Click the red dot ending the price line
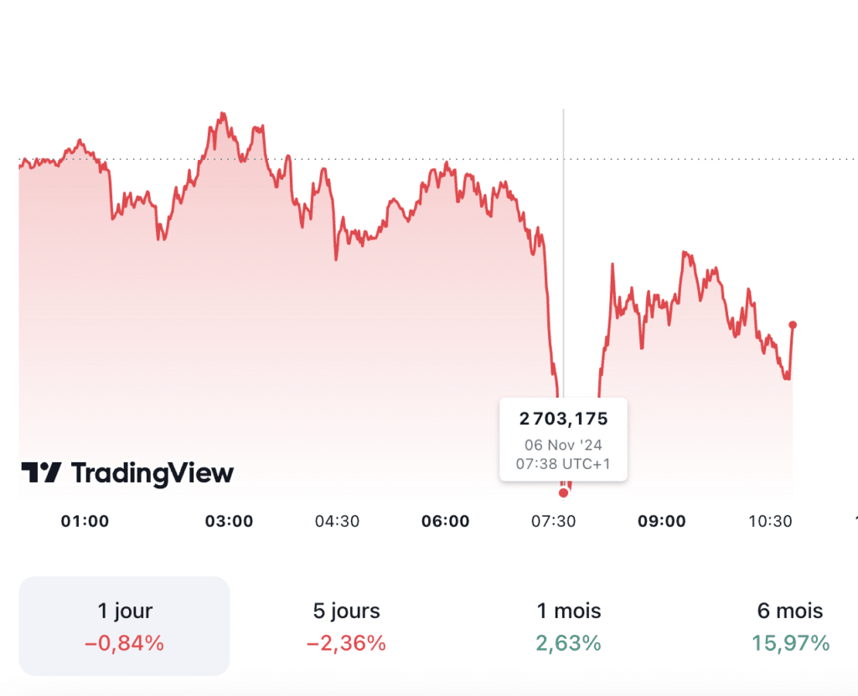 click(x=793, y=324)
